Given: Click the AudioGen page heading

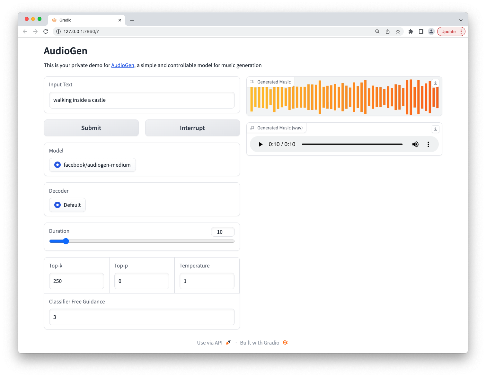Looking at the screenshot, I should 66,51.
